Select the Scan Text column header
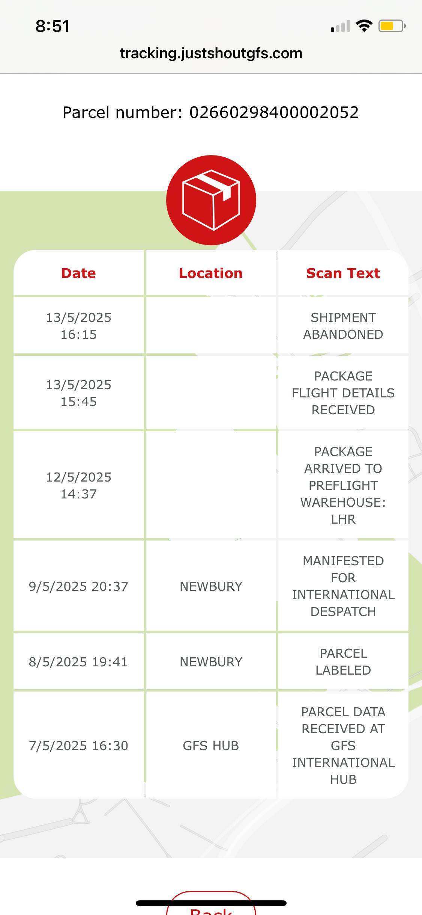 point(343,273)
